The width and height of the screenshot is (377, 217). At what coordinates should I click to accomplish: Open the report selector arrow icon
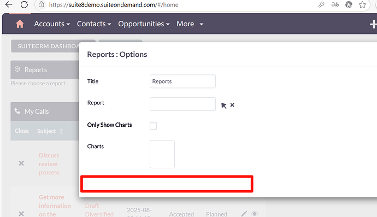(223, 105)
